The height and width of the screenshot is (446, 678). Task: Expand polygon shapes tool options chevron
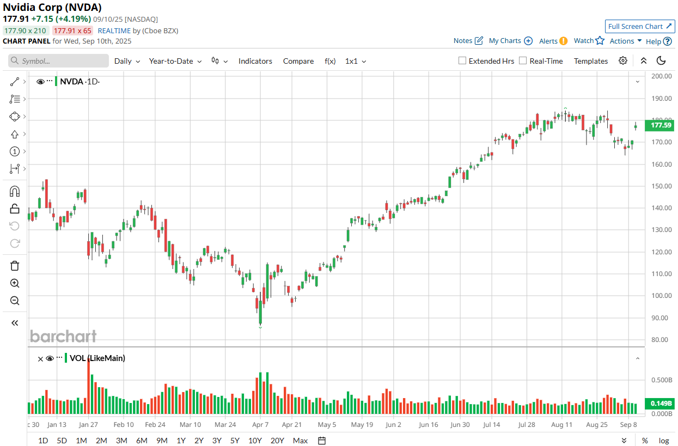pos(25,117)
